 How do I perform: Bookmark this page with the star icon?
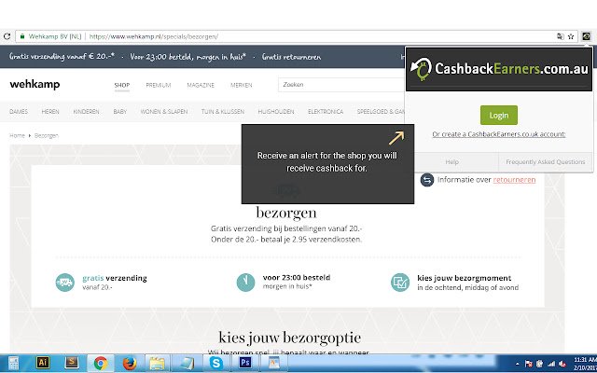tap(571, 36)
